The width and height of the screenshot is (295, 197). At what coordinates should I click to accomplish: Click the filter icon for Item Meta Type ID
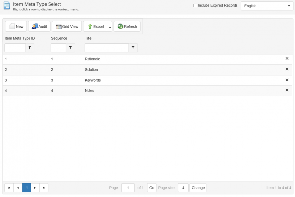click(29, 48)
